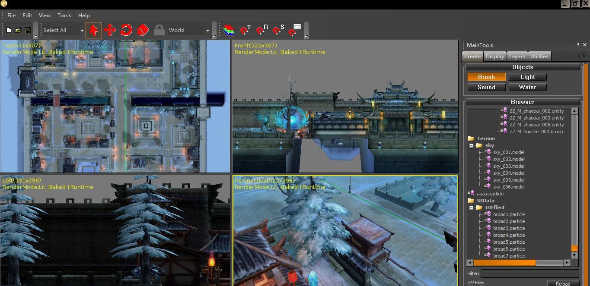590x286 pixels.
Task: Collapse the sky folder tree node
Action: tap(471, 145)
